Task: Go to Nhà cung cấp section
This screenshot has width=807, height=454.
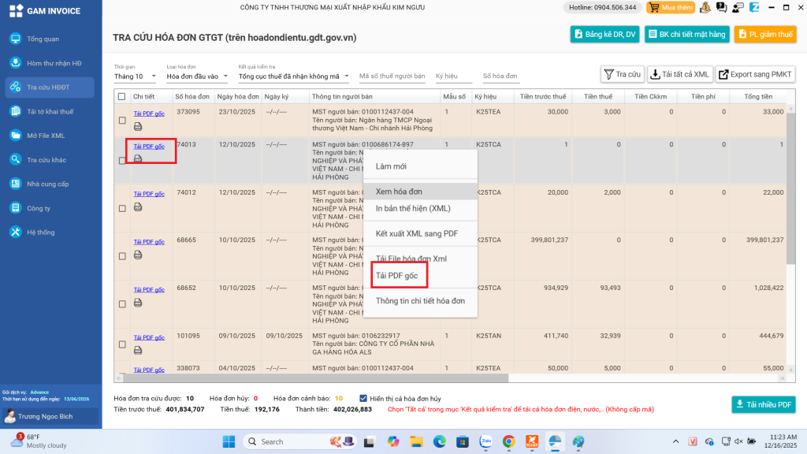Action: coord(15,184)
